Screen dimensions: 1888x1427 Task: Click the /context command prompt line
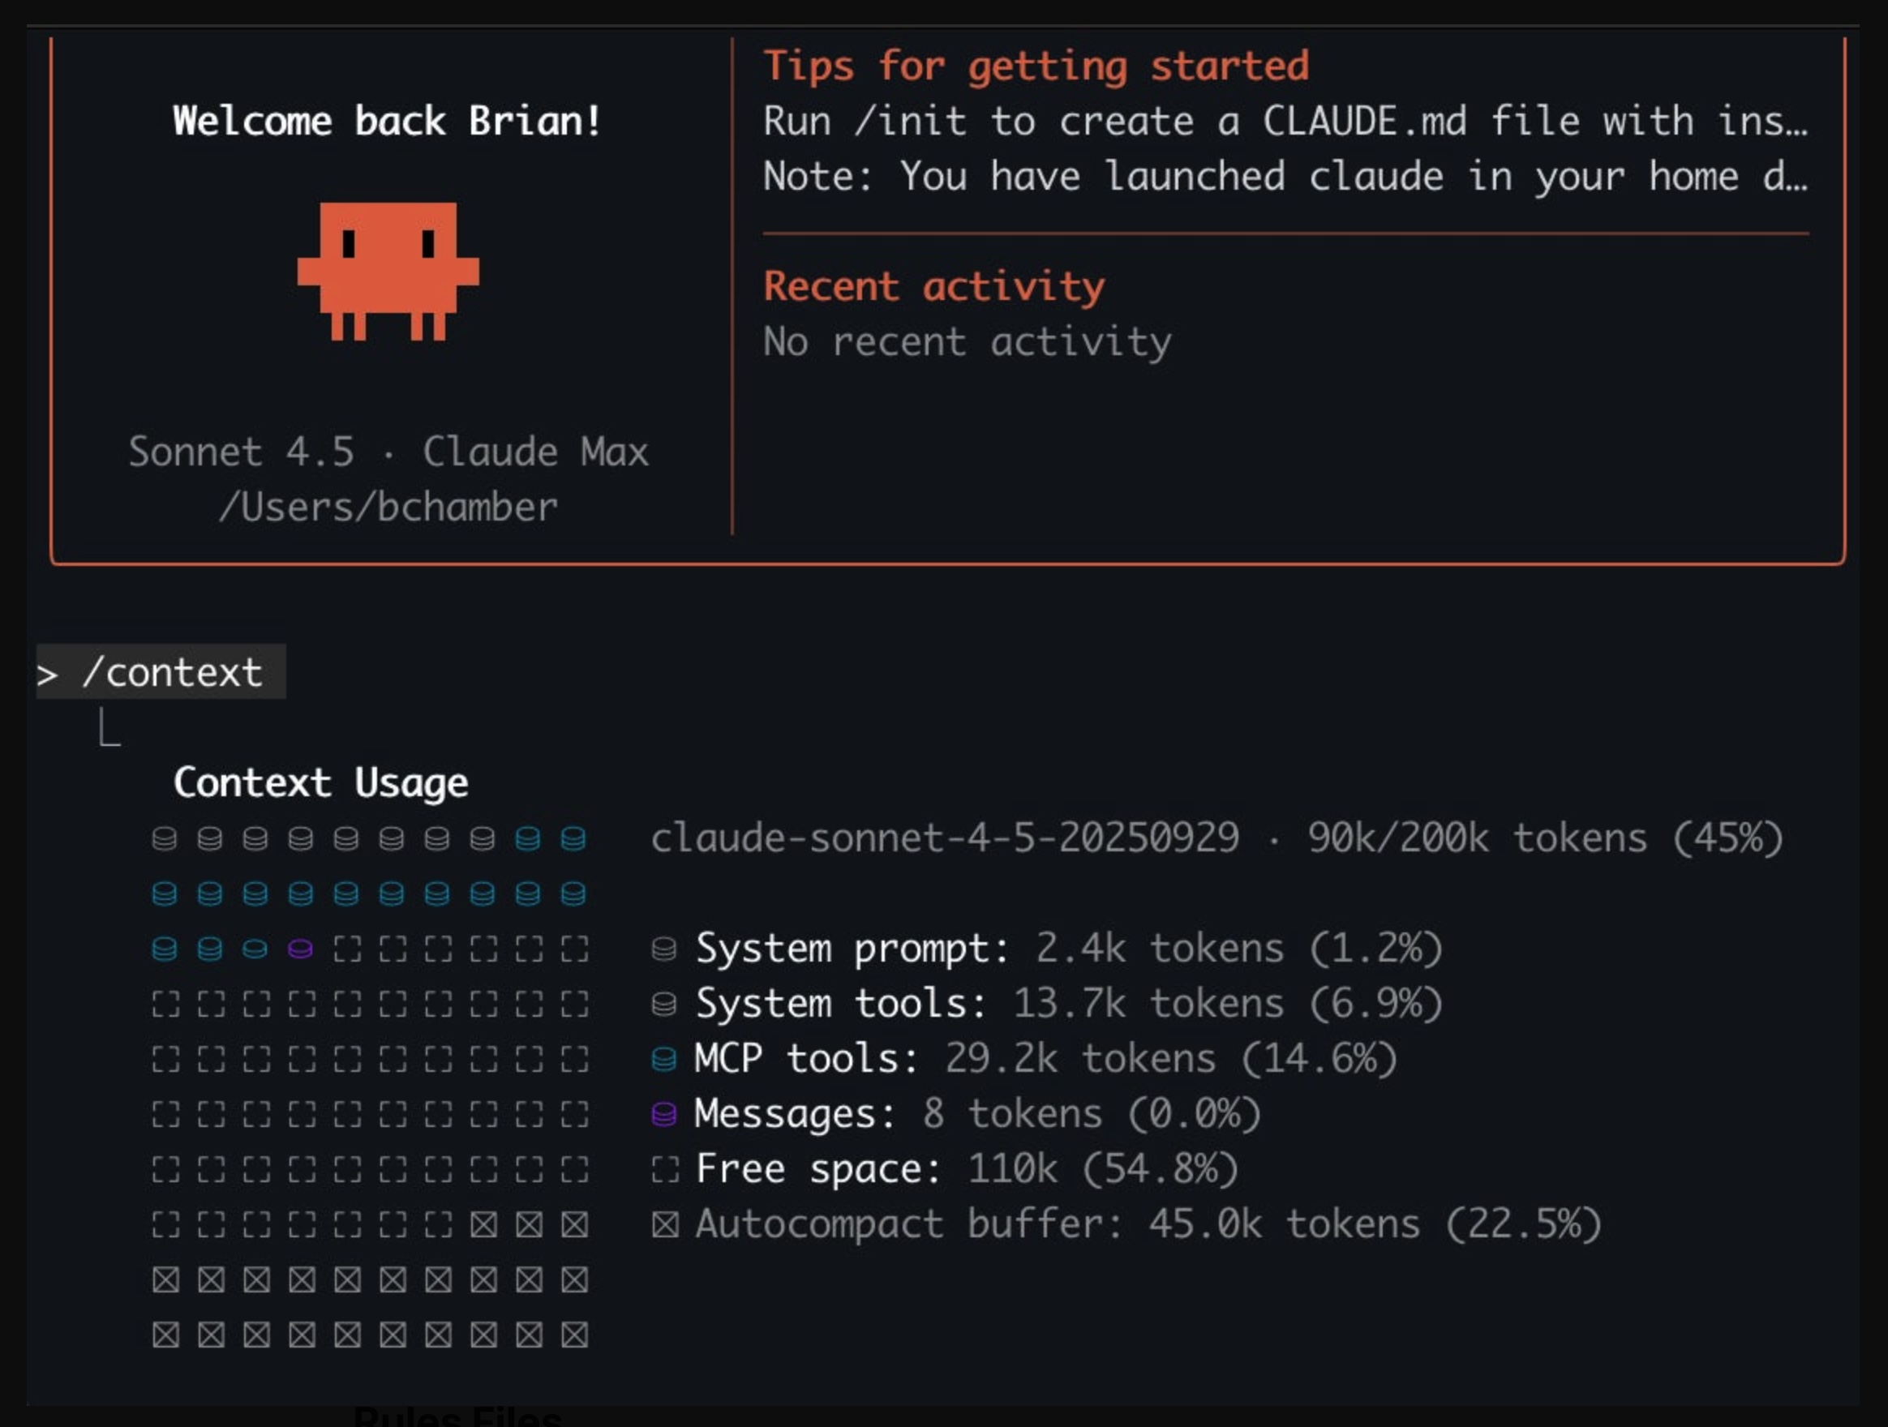161,672
